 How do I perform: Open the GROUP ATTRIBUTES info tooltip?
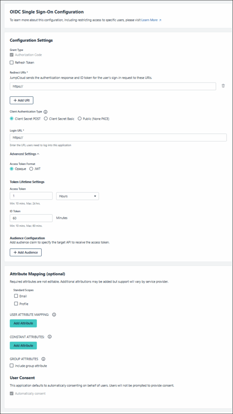point(43,359)
